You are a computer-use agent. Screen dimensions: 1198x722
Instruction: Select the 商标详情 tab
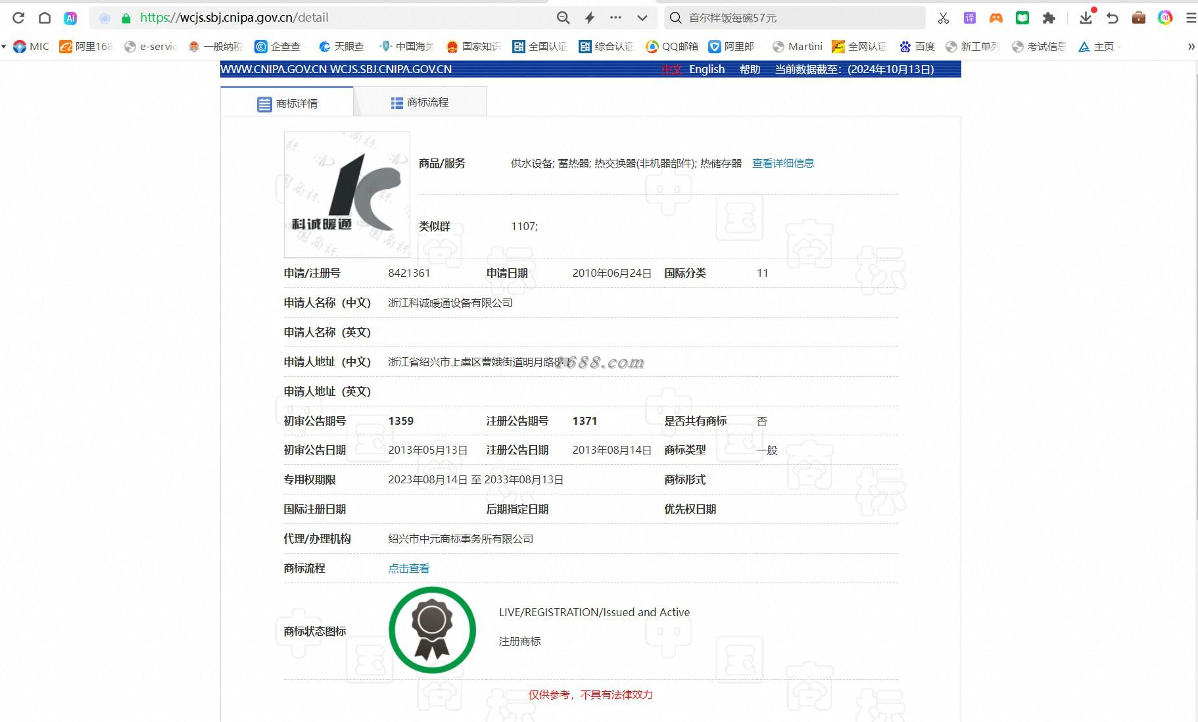click(287, 103)
